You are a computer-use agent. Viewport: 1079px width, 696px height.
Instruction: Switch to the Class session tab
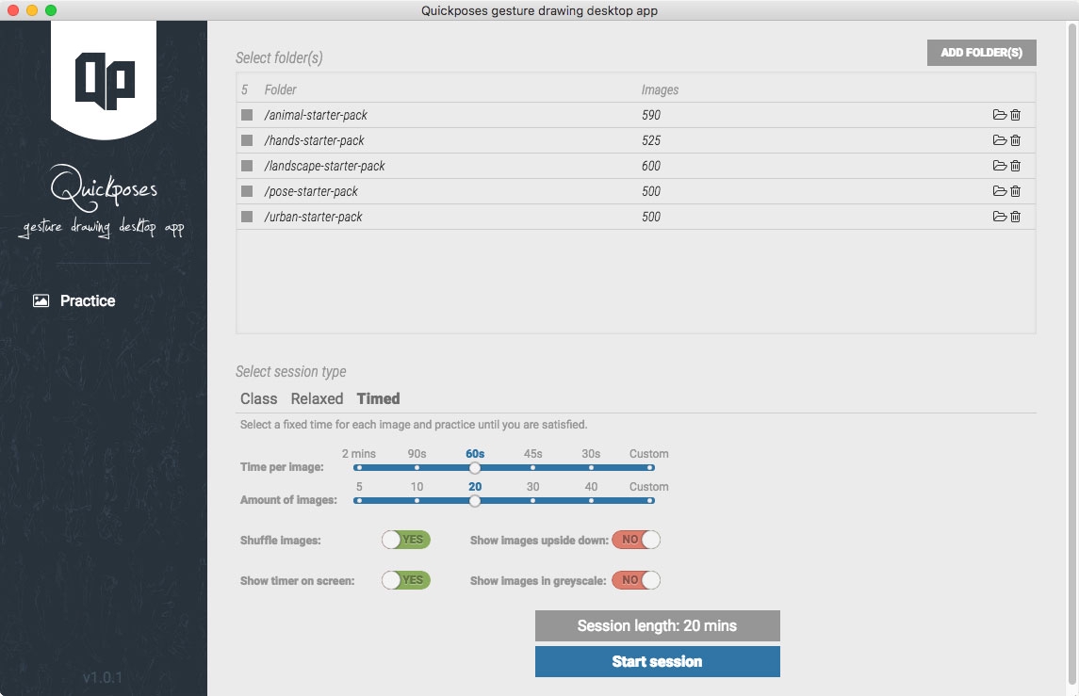[258, 398]
